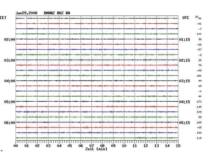Select the station title "BMANZ BHZ BW"
This screenshot has width=203, height=154.
(x=57, y=13)
